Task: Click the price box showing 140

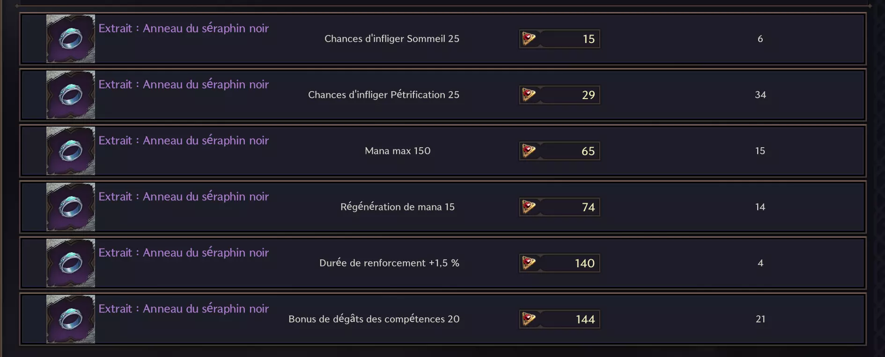Action: 560,263
